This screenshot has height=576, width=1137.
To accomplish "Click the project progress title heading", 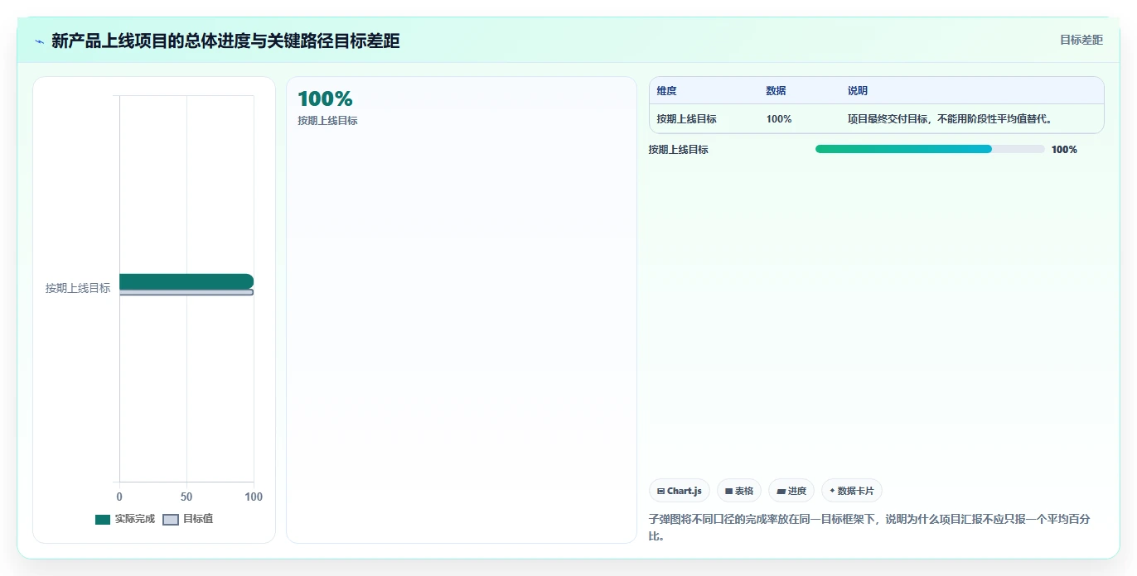I will 225,41.
